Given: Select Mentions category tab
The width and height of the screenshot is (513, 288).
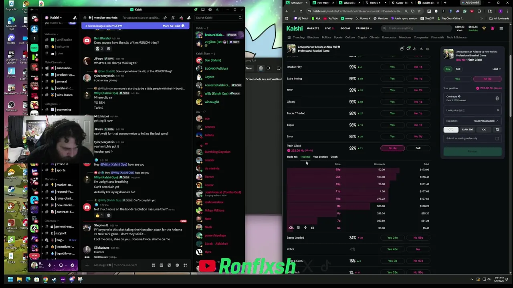Looking at the screenshot, I should click(405, 38).
